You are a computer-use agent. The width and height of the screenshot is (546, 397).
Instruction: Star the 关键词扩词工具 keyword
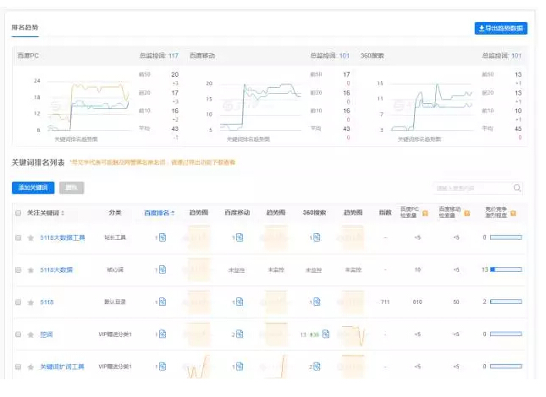31,367
